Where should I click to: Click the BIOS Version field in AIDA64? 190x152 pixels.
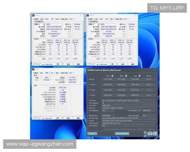pos(128,126)
